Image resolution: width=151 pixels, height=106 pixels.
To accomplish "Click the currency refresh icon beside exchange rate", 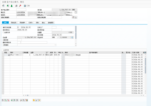I will (72, 37).
